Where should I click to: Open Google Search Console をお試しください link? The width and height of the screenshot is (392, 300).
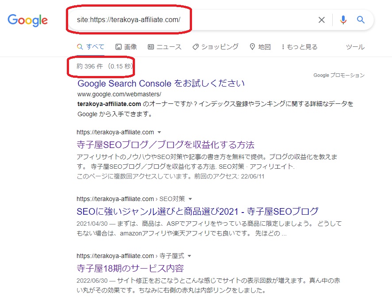tap(161, 84)
